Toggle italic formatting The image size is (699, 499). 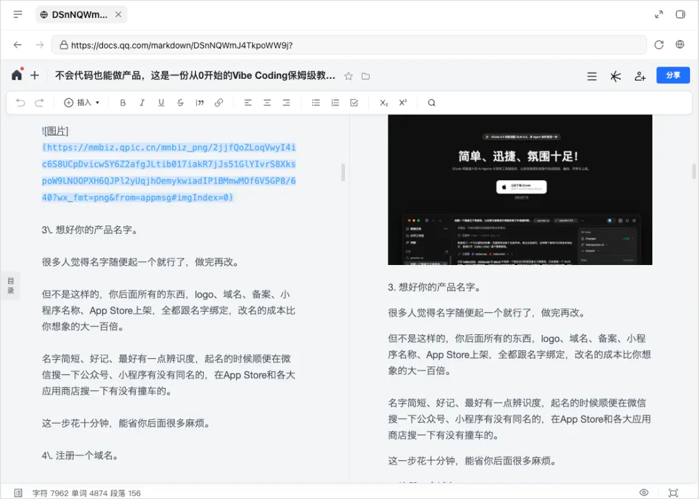tap(142, 103)
